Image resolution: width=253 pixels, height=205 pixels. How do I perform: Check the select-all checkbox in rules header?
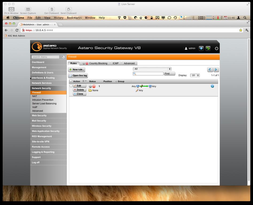point(71,81)
